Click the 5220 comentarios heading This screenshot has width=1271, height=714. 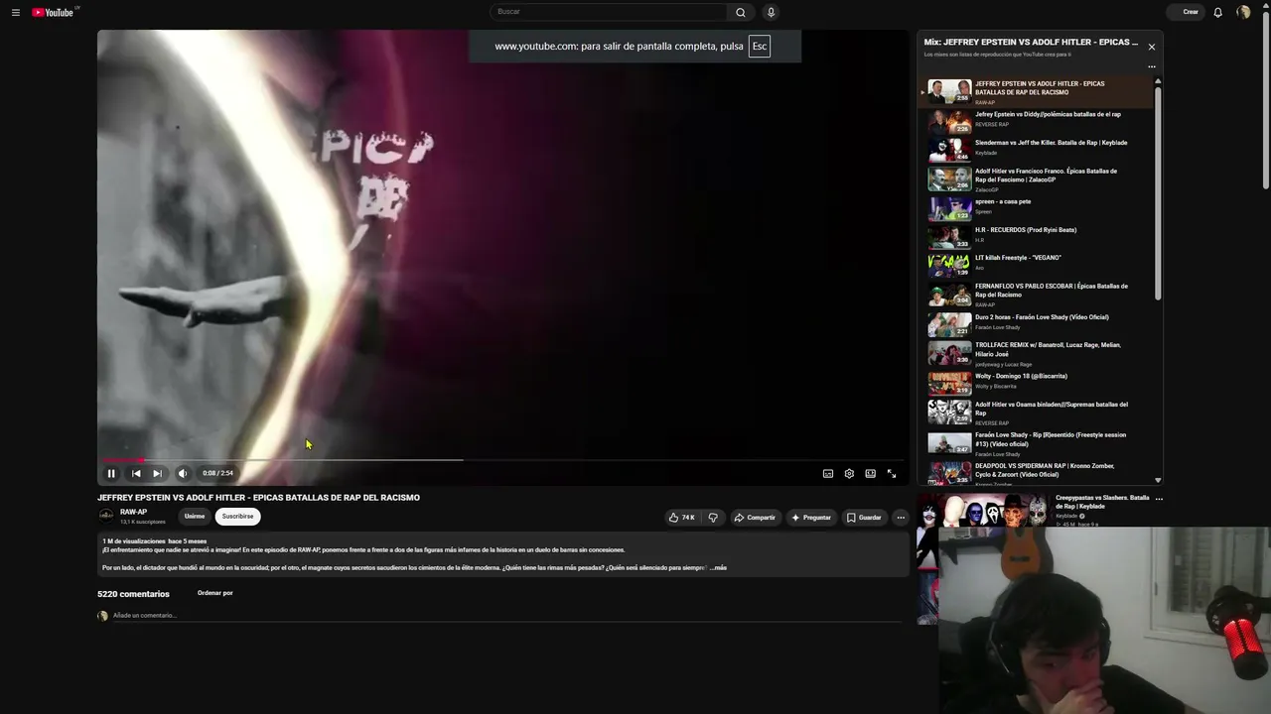point(133,594)
